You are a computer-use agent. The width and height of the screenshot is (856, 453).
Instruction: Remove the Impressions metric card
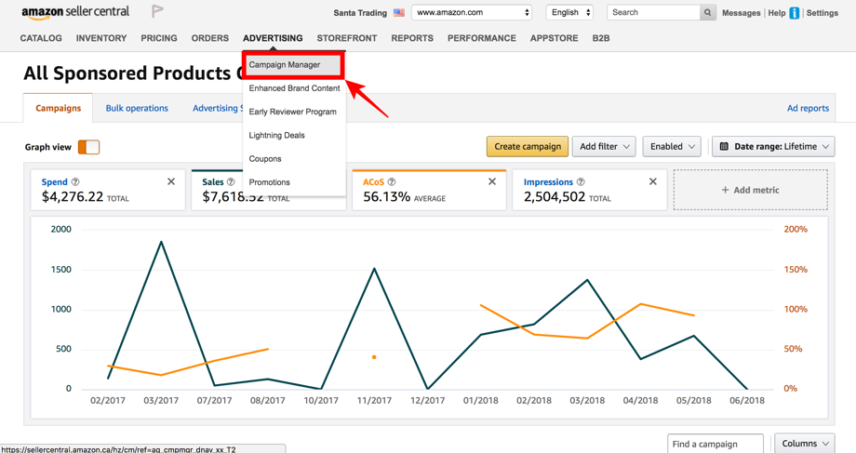click(652, 181)
